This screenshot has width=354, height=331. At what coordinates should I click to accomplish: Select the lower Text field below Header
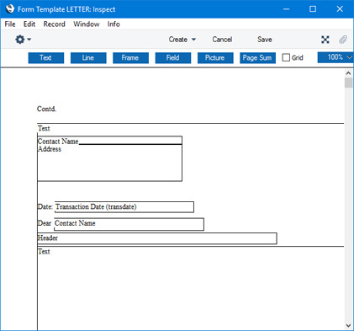click(44, 252)
